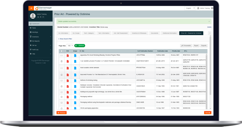Screen dimensions: 242x127
Task: Switch to Documents tab
Action: click(155, 33)
